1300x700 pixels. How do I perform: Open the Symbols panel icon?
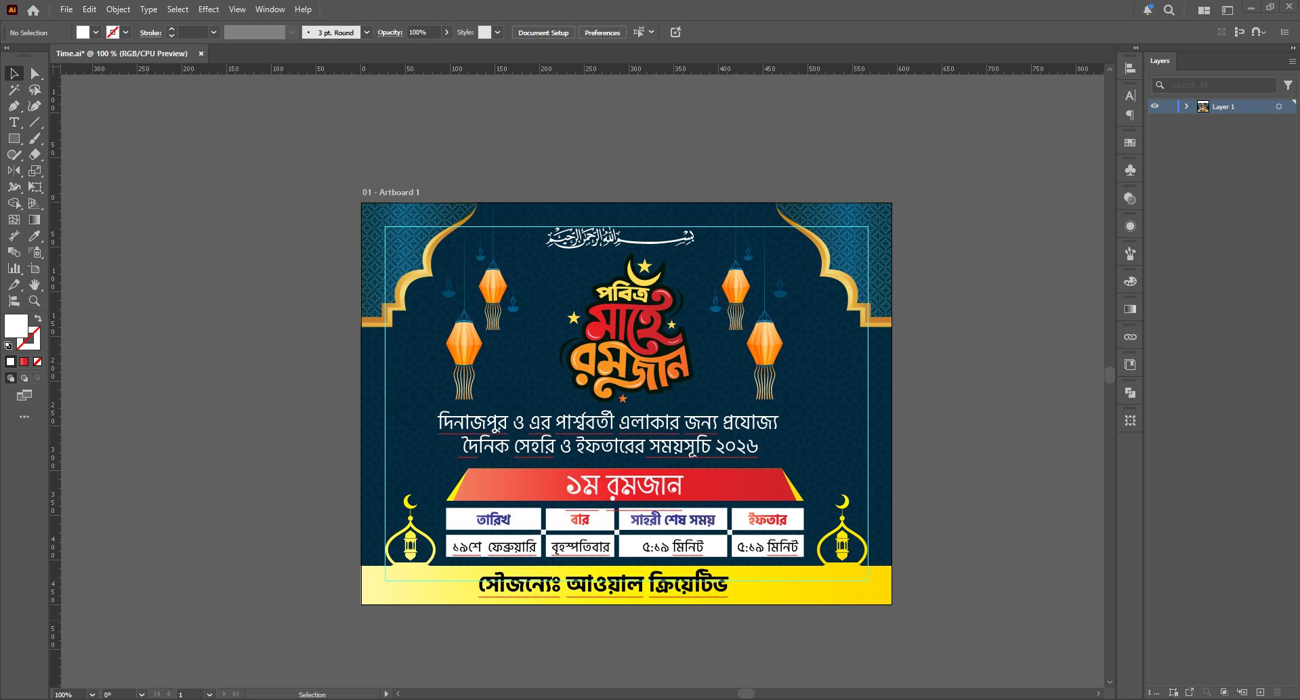coord(1130,171)
